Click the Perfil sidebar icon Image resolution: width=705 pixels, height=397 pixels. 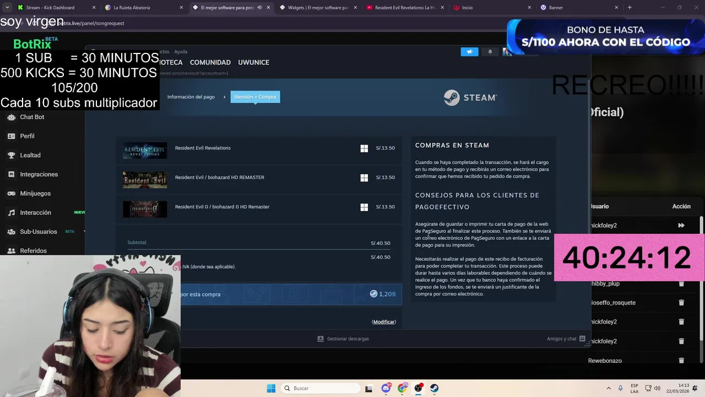(11, 136)
